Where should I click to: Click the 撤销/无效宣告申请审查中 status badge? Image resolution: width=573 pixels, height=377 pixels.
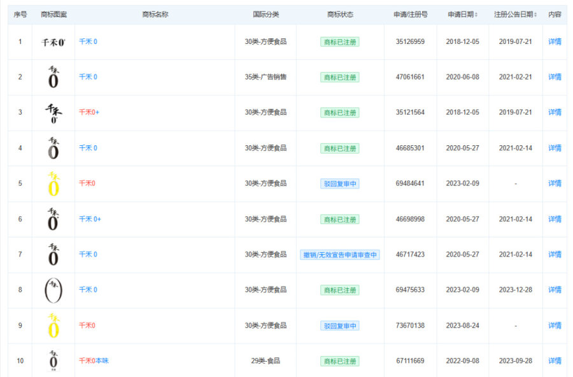pyautogui.click(x=339, y=255)
